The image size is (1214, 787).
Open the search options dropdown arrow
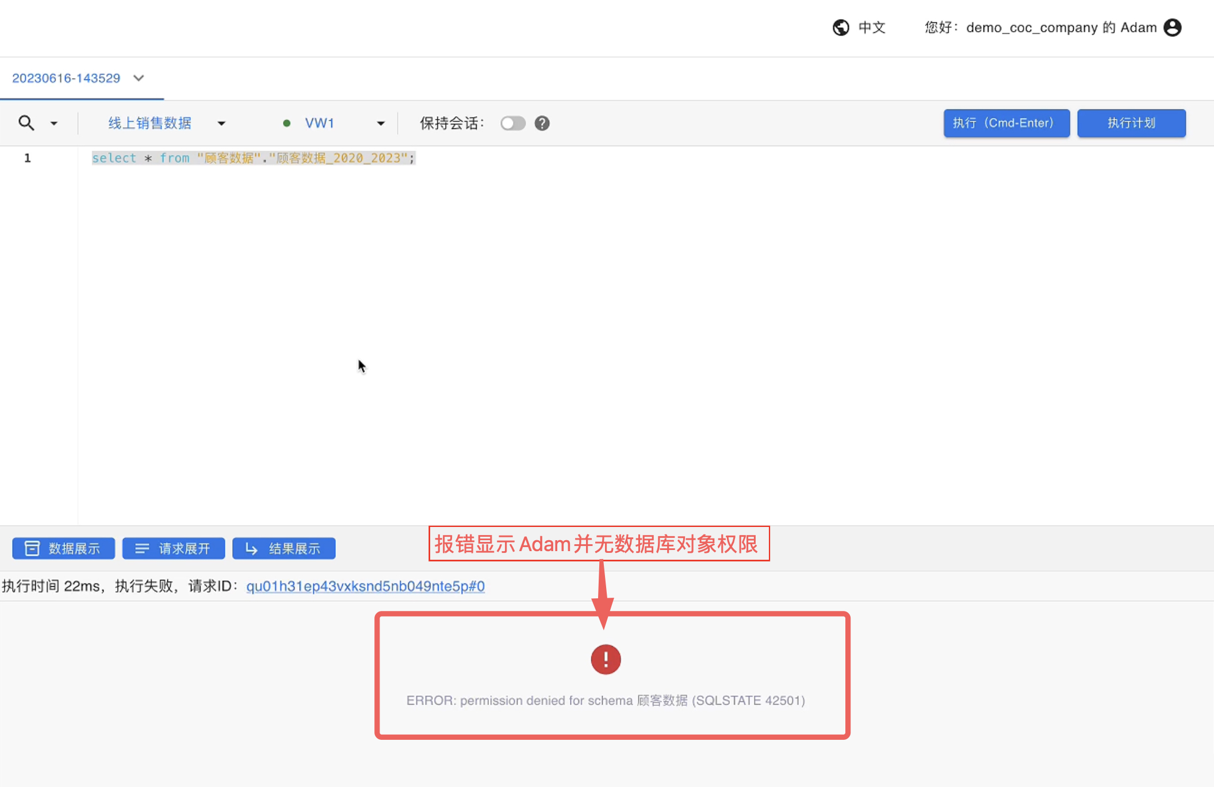coord(54,123)
